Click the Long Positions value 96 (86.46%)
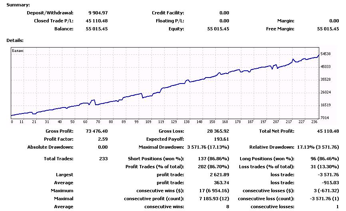 point(324,159)
